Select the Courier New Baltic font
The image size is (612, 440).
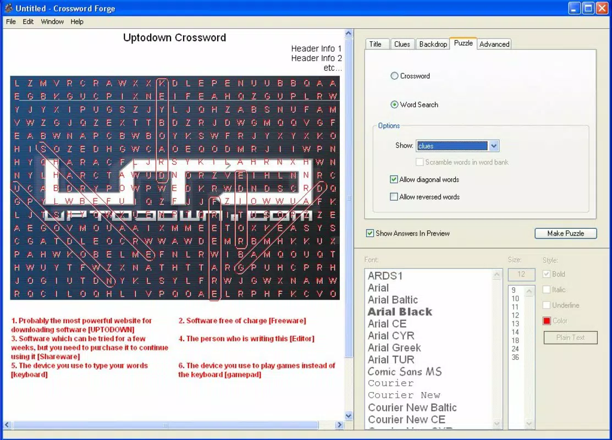pos(412,408)
